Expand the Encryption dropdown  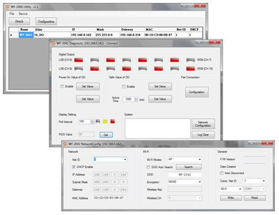coord(185,182)
